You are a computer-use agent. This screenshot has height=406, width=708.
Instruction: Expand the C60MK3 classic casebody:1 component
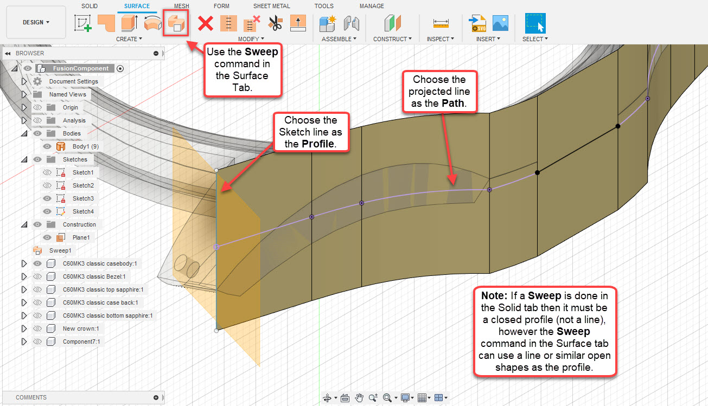click(24, 263)
